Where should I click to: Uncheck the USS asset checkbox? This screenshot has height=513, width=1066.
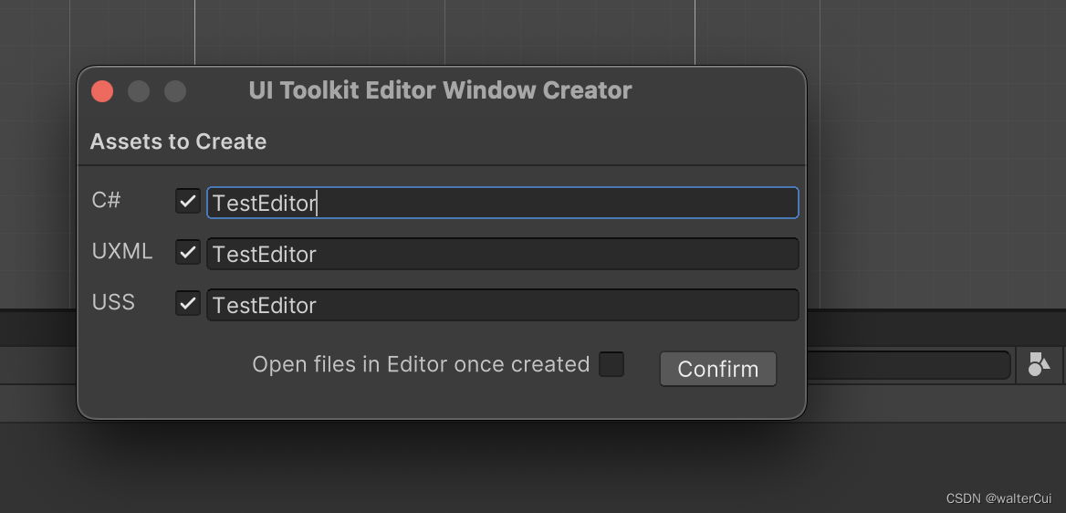tap(188, 303)
